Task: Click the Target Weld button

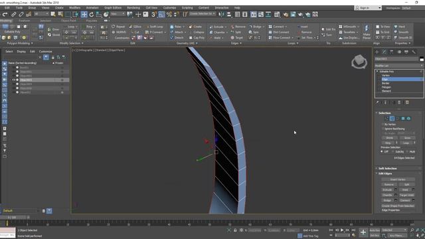Action: (x=406, y=195)
